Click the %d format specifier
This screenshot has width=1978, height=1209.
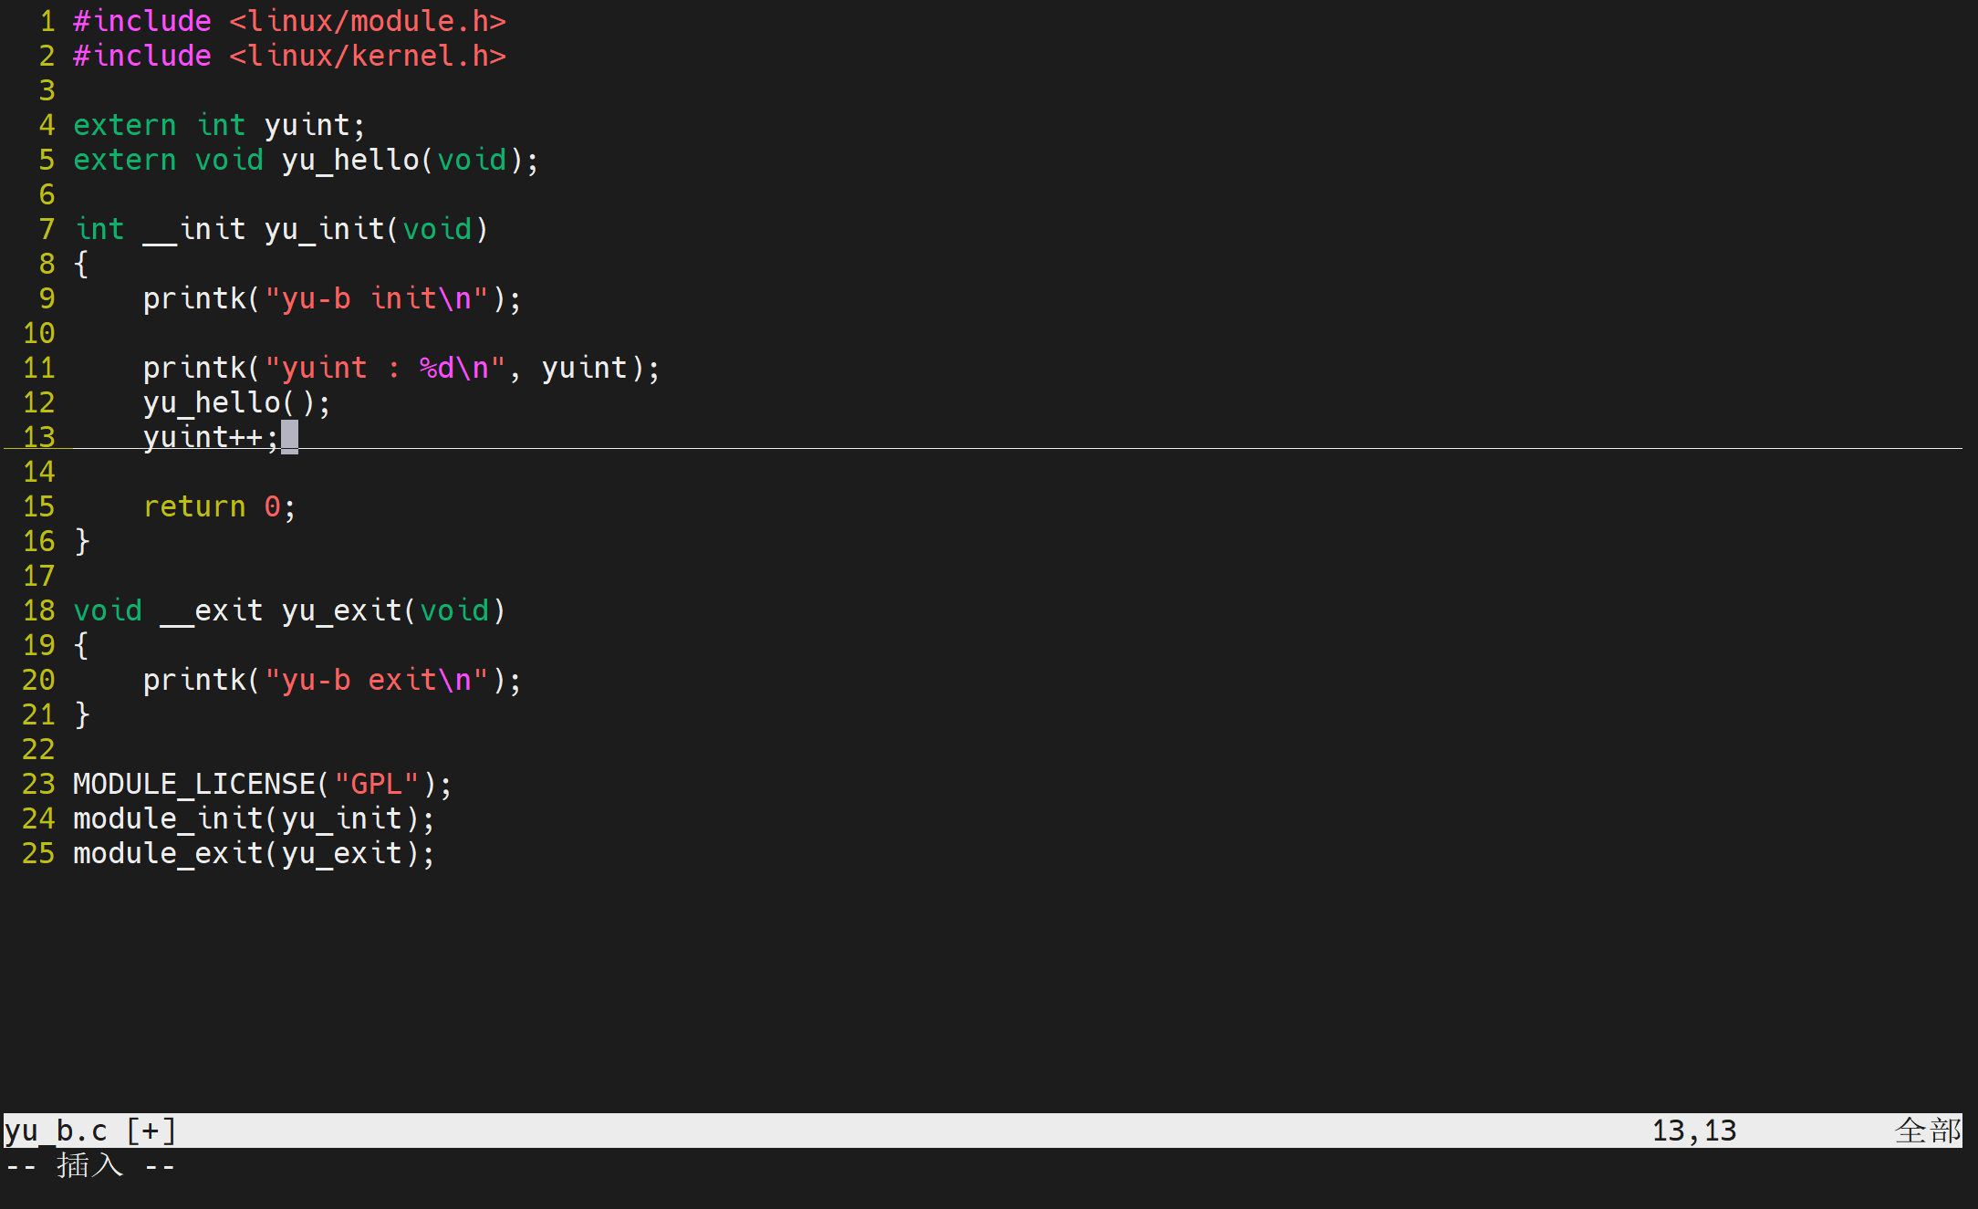tap(436, 368)
